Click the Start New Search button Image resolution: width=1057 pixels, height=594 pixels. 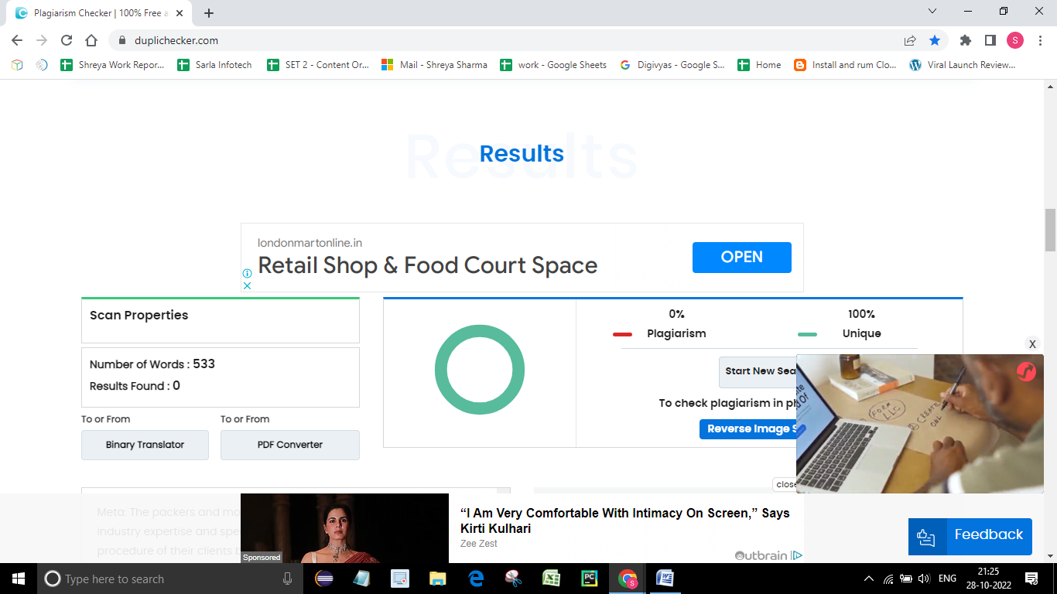(758, 371)
